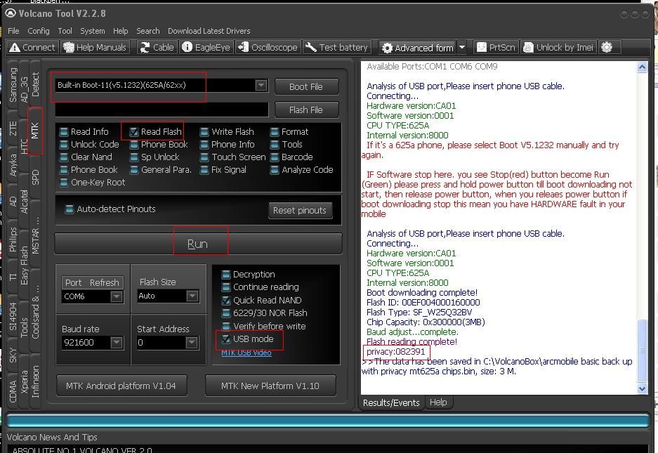
Task: Take a screenshot with PrtScn
Action: (496, 48)
